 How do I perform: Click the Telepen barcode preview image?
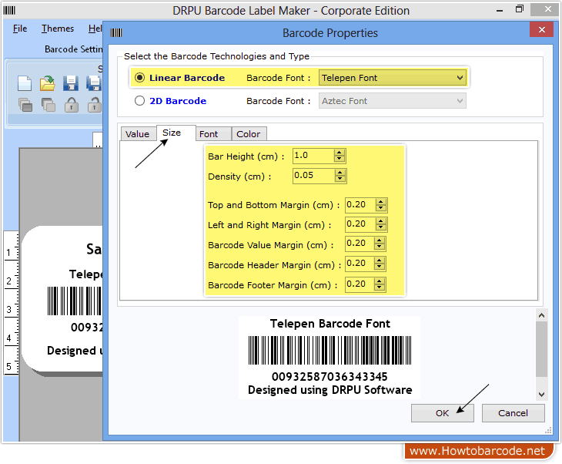click(x=330, y=350)
